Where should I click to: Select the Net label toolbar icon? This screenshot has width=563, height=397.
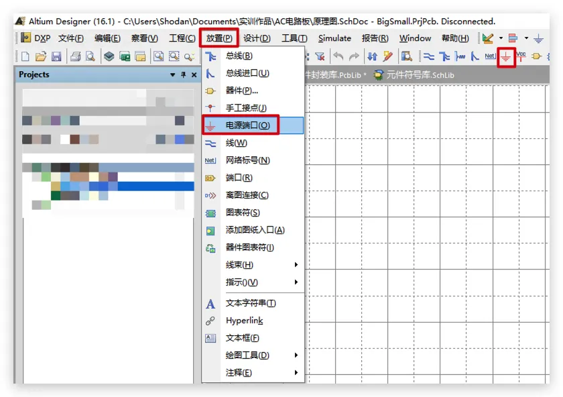490,56
